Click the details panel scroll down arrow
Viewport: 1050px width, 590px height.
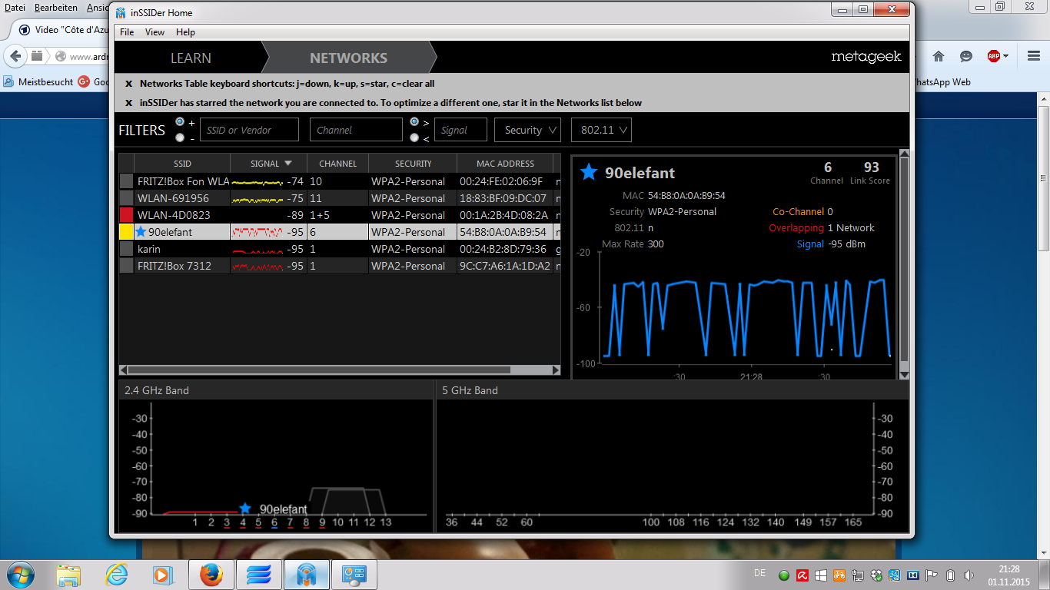904,374
